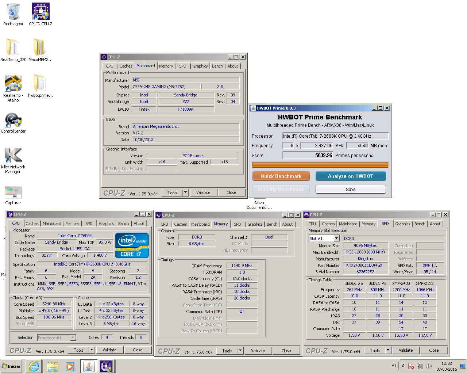
Task: Open Internet Explorer from the taskbar
Action: [34, 366]
